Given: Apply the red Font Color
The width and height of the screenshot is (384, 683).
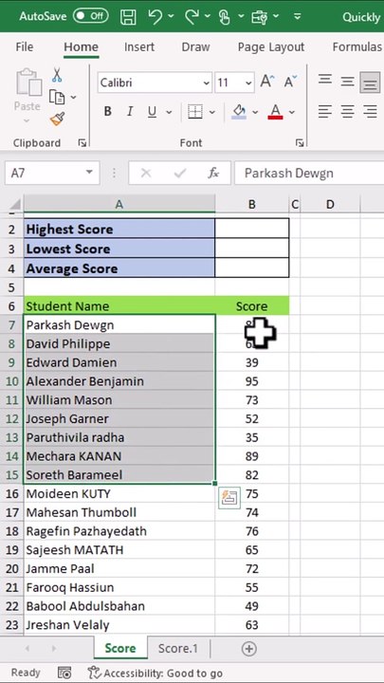Looking at the screenshot, I should [276, 112].
